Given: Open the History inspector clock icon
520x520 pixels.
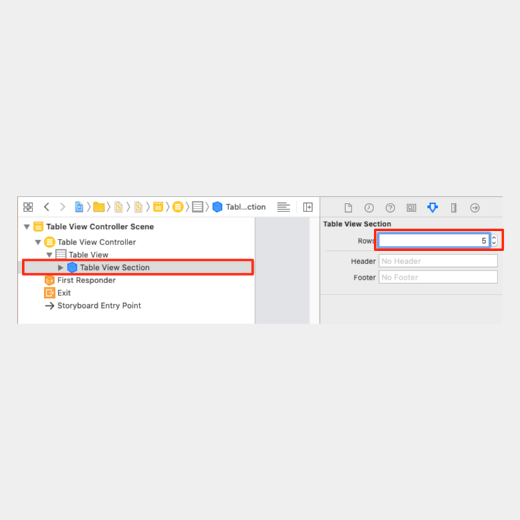Looking at the screenshot, I should click(369, 208).
